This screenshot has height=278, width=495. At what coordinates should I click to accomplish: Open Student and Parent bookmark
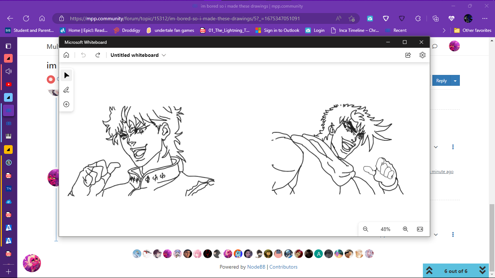30,30
